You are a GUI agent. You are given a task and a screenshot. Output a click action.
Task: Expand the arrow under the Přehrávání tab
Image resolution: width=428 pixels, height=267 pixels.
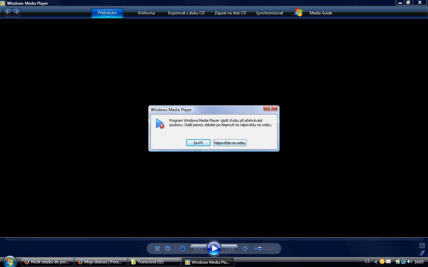point(107,17)
